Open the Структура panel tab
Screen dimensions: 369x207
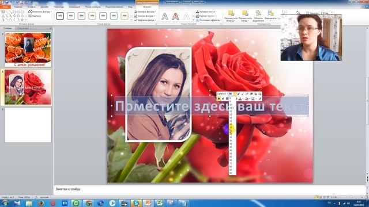coord(23,28)
